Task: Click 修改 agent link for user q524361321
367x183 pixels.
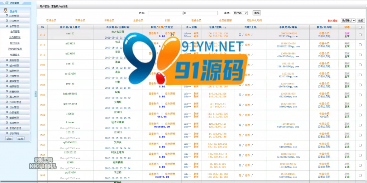Action: click(x=248, y=145)
